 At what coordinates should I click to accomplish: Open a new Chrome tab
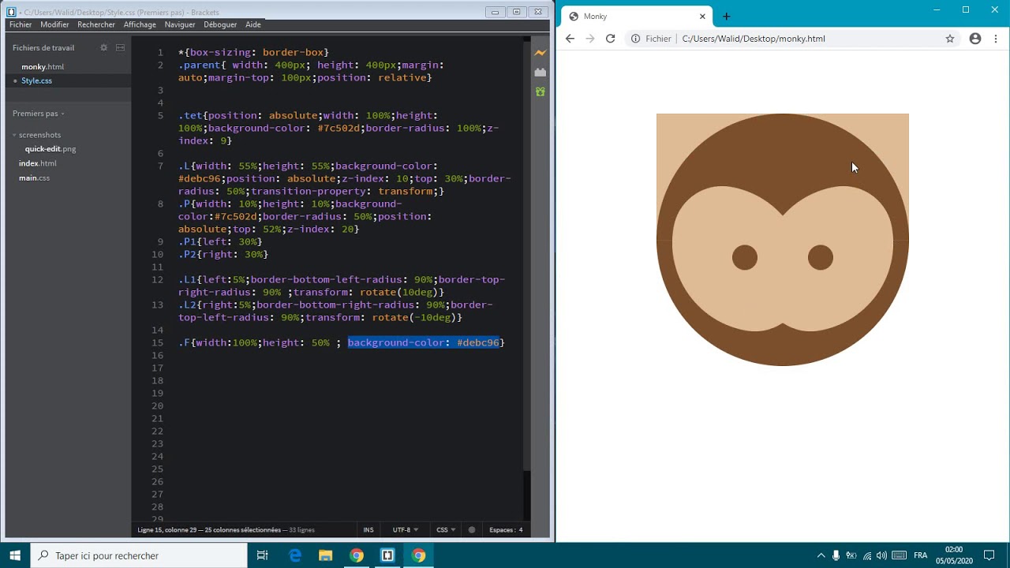click(x=726, y=17)
